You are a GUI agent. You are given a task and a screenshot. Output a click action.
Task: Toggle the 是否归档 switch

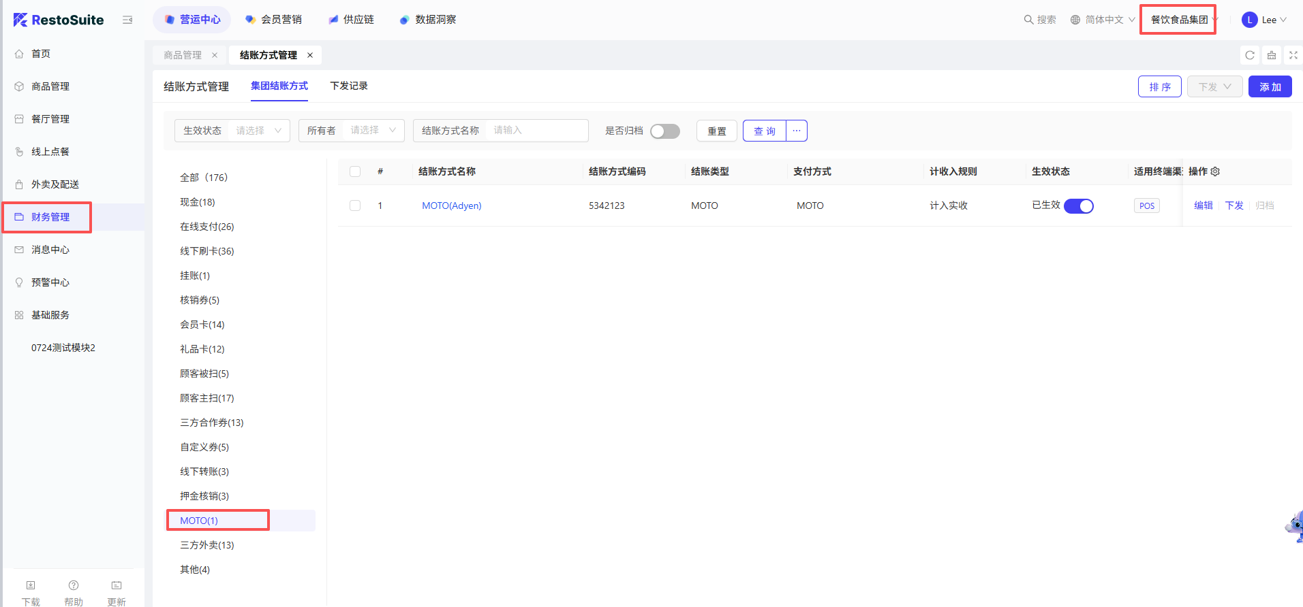(x=664, y=131)
